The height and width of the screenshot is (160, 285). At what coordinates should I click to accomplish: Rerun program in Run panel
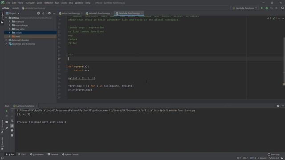(x=7, y=111)
